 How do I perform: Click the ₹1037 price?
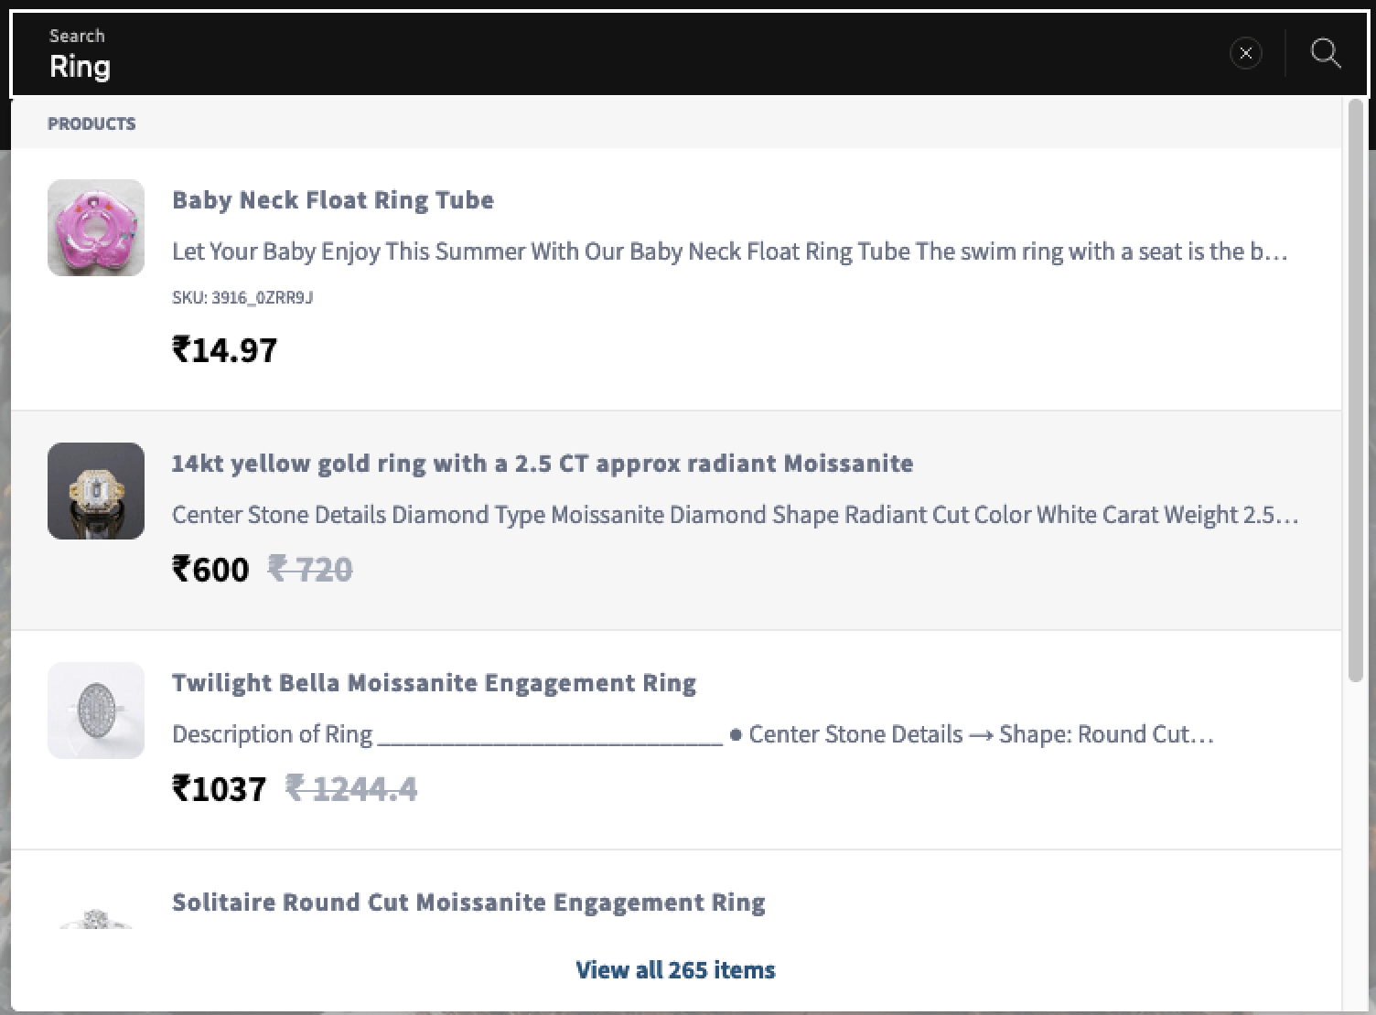click(220, 788)
